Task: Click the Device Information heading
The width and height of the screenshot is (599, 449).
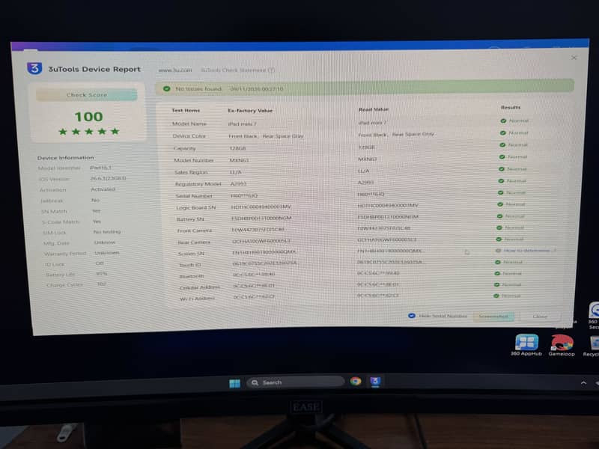Action: [x=65, y=158]
